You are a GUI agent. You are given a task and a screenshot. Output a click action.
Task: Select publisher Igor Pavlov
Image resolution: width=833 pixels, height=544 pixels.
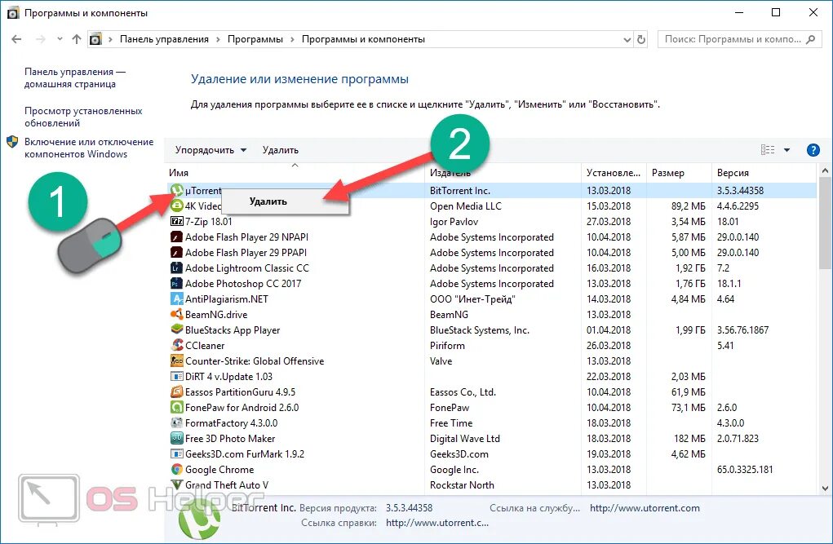[454, 222]
